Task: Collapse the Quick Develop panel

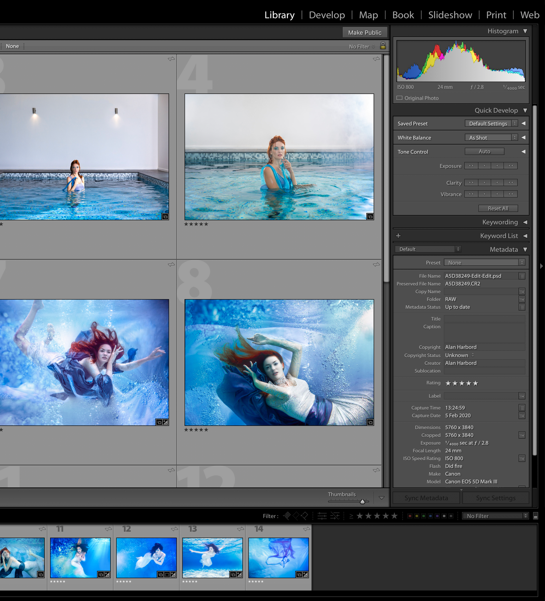Action: [x=525, y=110]
